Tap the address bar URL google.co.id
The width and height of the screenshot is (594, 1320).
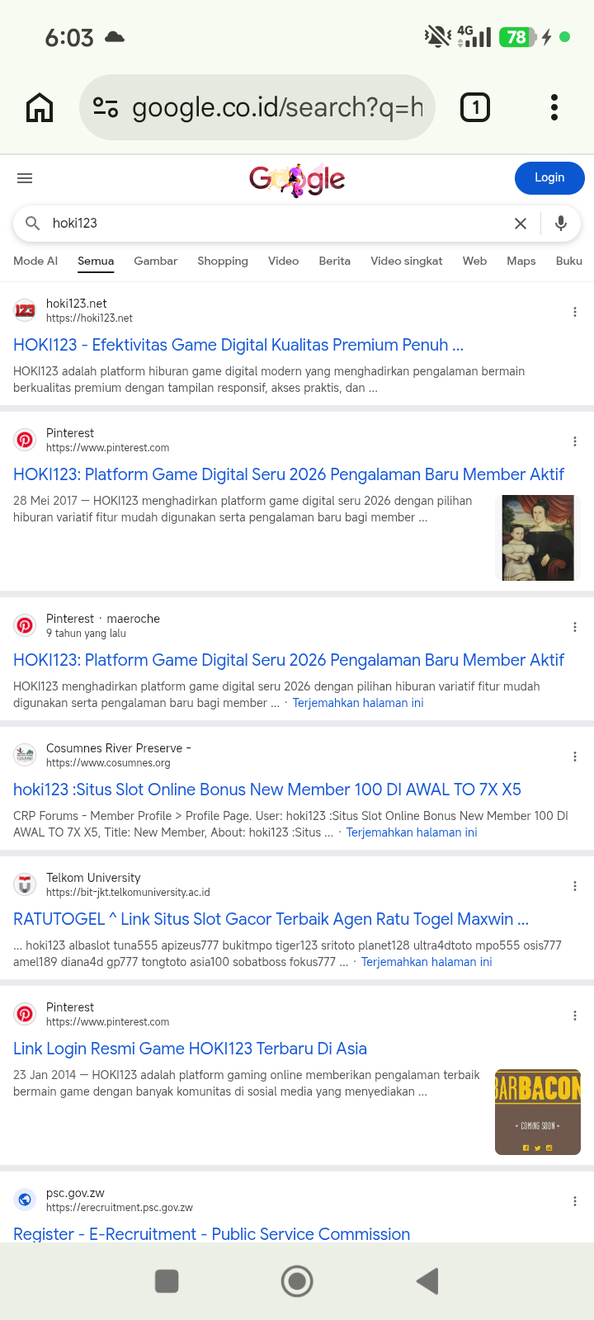tap(277, 107)
